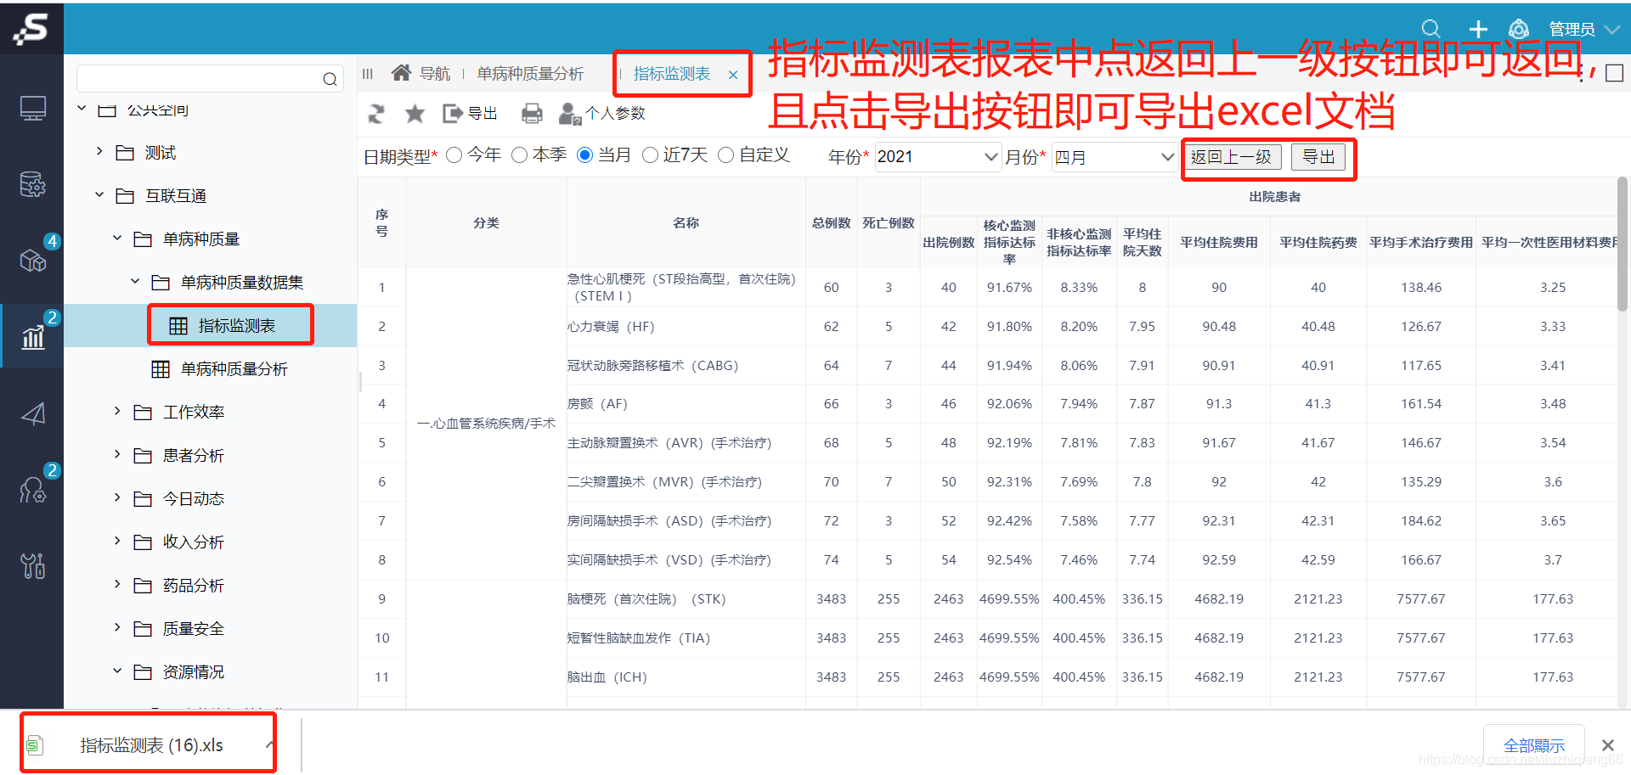Click the S logo in the sidebar
This screenshot has width=1631, height=775.
(31, 28)
